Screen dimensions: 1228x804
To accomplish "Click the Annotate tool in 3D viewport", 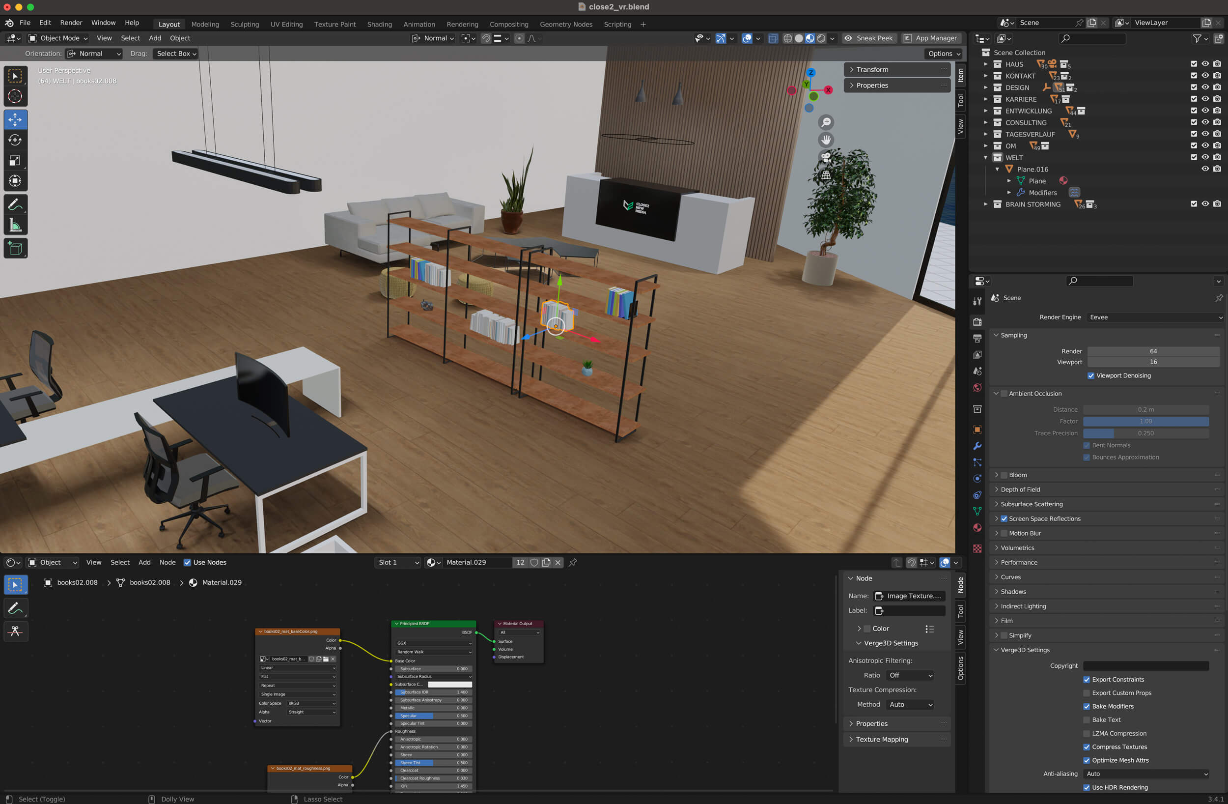I will pos(15,204).
